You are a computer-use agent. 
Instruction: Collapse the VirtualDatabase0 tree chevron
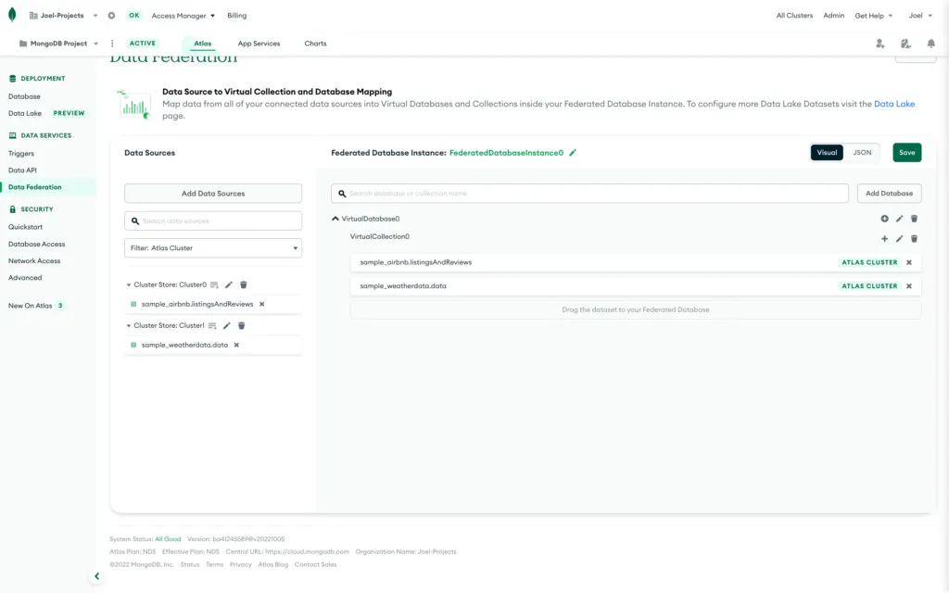click(335, 218)
